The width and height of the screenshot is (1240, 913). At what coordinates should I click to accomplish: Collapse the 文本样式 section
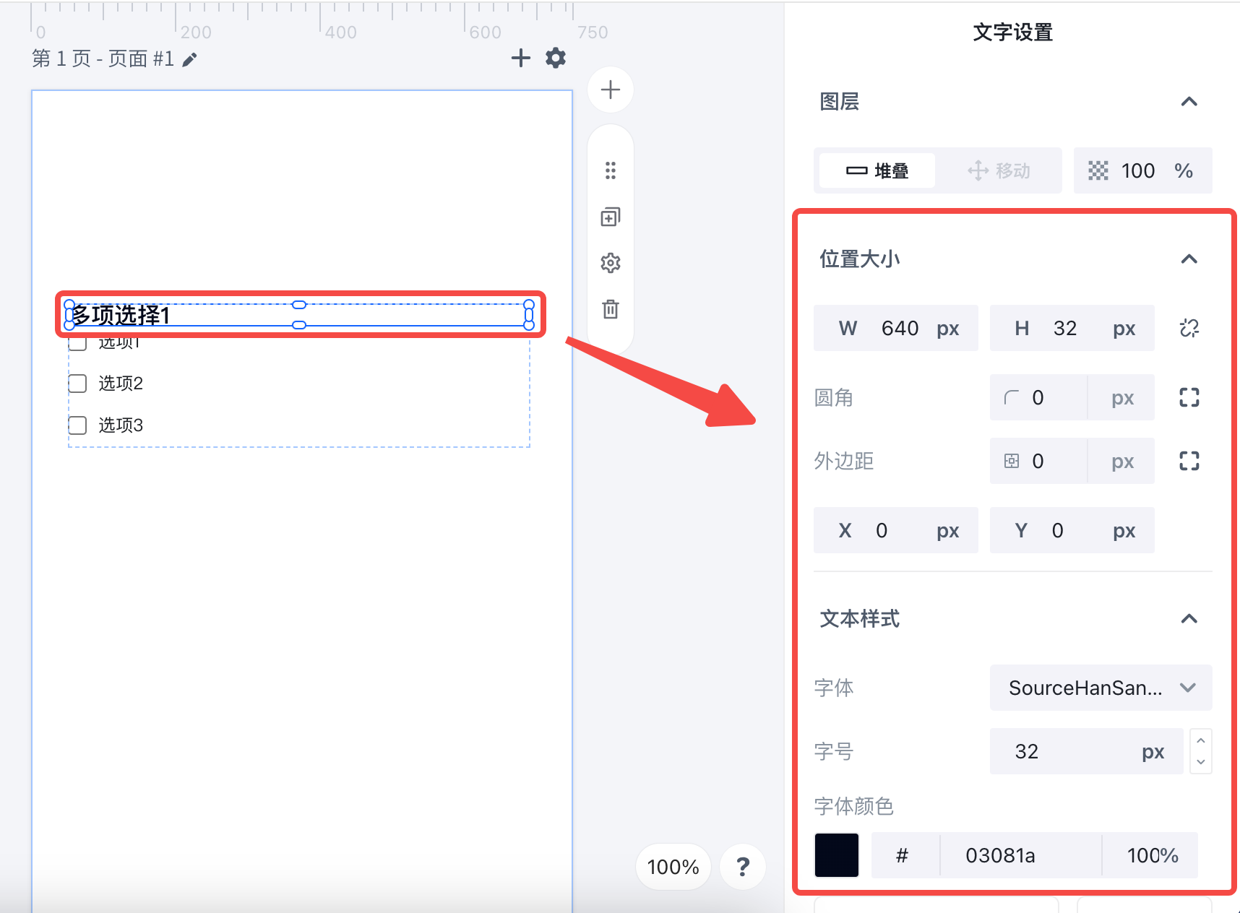pyautogui.click(x=1189, y=618)
